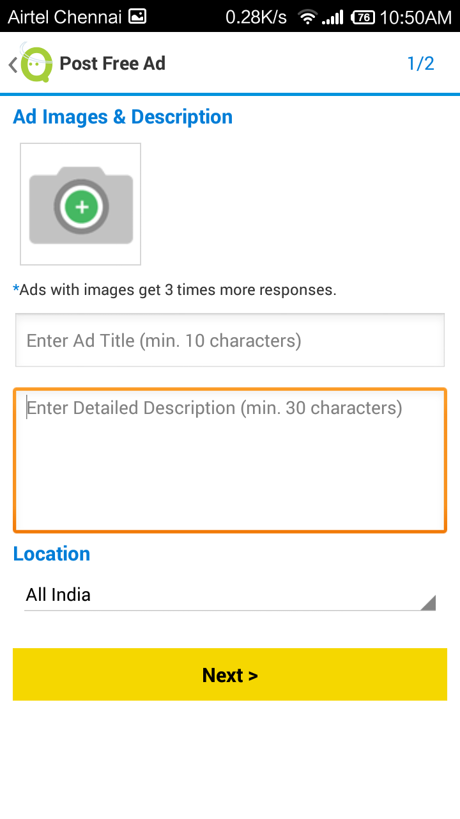This screenshot has height=819, width=460.
Task: Tap the Ad Images & Description heading
Action: click(x=123, y=117)
